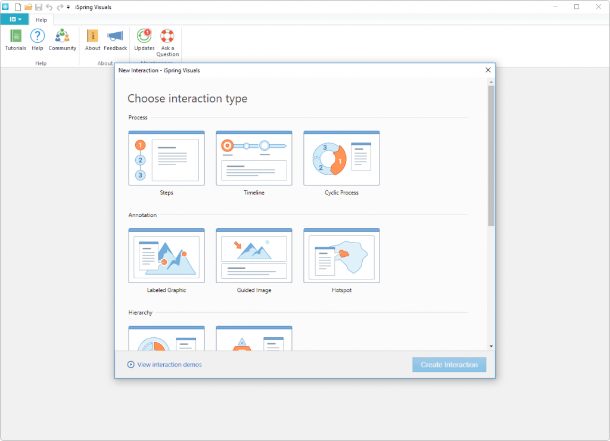
Task: Click New document icon in title bar
Action: click(x=18, y=7)
